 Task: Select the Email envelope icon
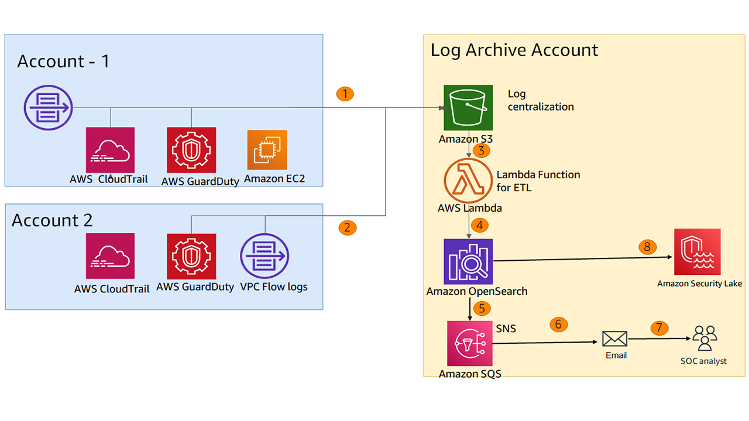pyautogui.click(x=614, y=339)
